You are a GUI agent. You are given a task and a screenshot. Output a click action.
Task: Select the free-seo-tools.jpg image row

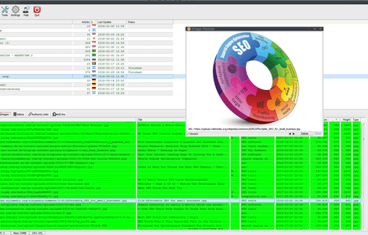(181, 184)
